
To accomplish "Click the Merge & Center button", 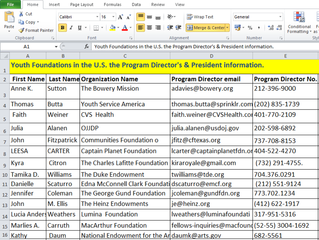I will click(x=205, y=28).
